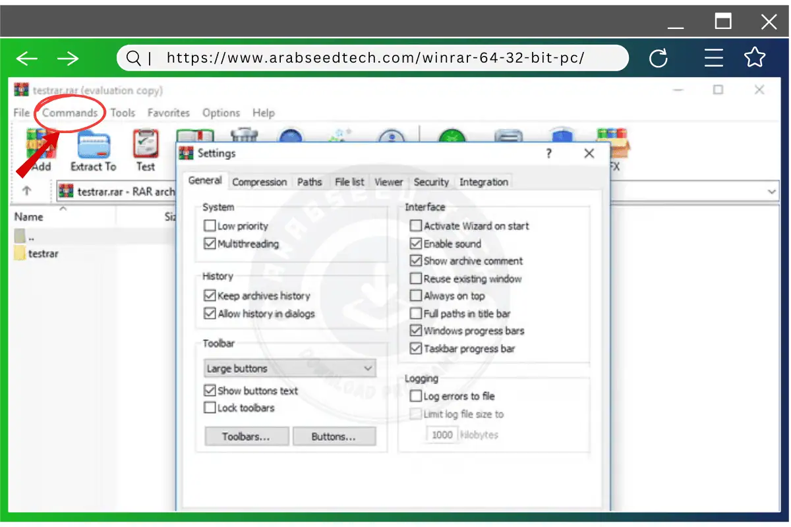The height and width of the screenshot is (527, 791).
Task: Open the browser hamburger menu
Action: pyautogui.click(x=713, y=59)
